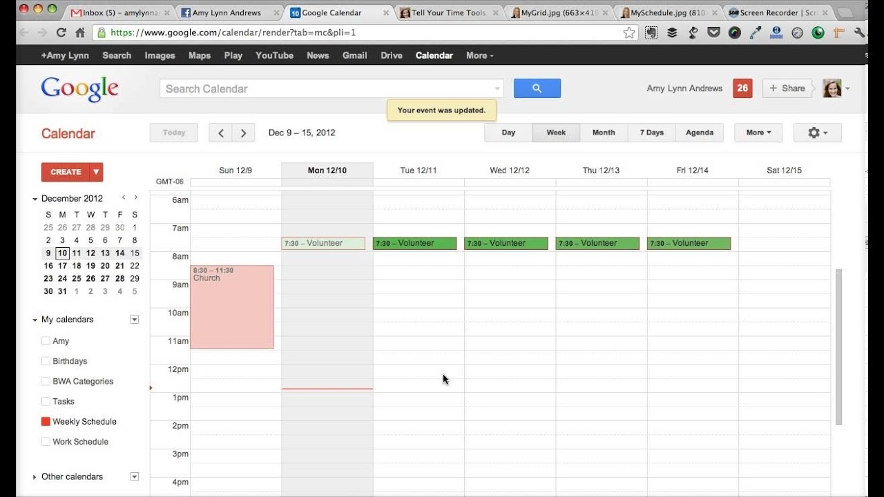Screen dimensions: 884x497
Task: Toggle the Tasks calendar checkbox
Action: coord(46,401)
